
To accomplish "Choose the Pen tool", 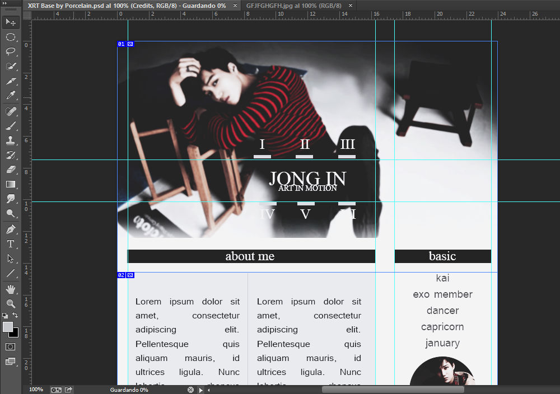I will point(10,229).
